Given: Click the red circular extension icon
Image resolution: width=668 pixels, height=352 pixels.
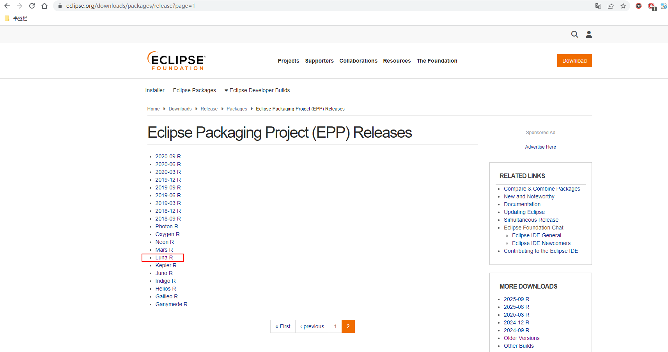Looking at the screenshot, I should [639, 6].
